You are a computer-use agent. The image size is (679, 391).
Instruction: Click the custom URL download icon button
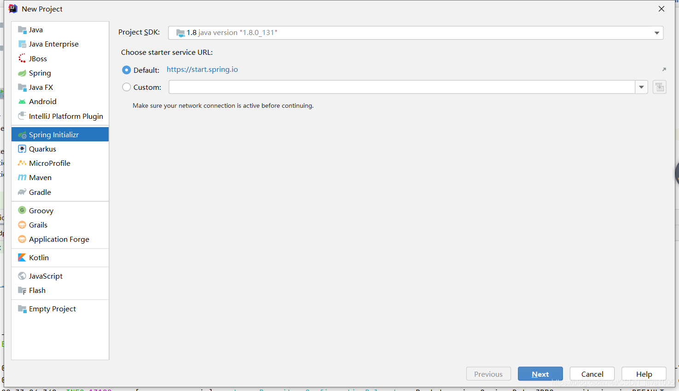coord(659,87)
